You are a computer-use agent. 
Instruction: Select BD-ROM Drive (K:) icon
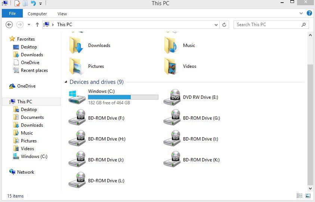point(172,159)
